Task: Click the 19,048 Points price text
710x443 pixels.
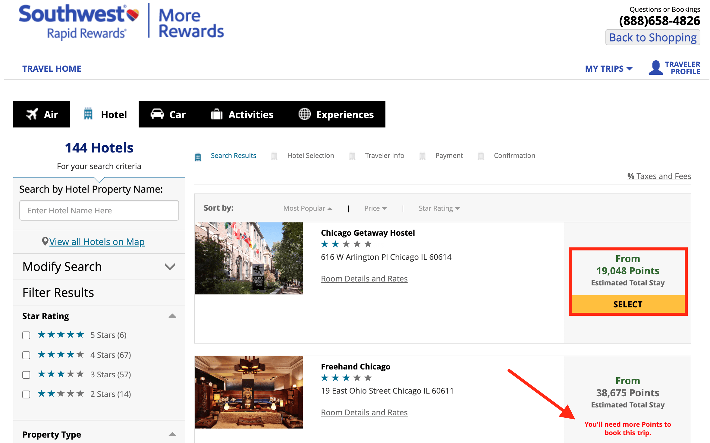Action: (x=628, y=271)
